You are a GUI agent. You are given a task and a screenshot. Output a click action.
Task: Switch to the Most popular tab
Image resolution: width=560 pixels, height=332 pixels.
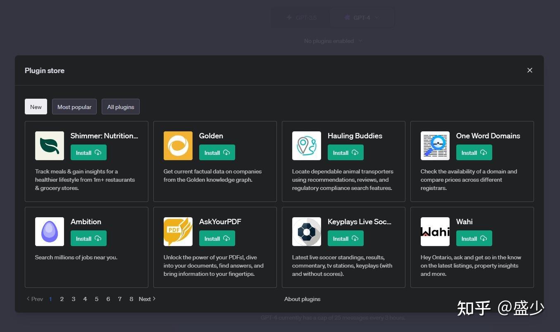[74, 107]
